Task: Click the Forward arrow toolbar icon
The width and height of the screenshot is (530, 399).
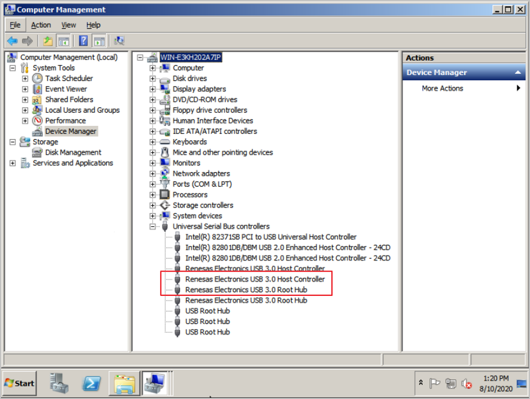Action: point(28,41)
